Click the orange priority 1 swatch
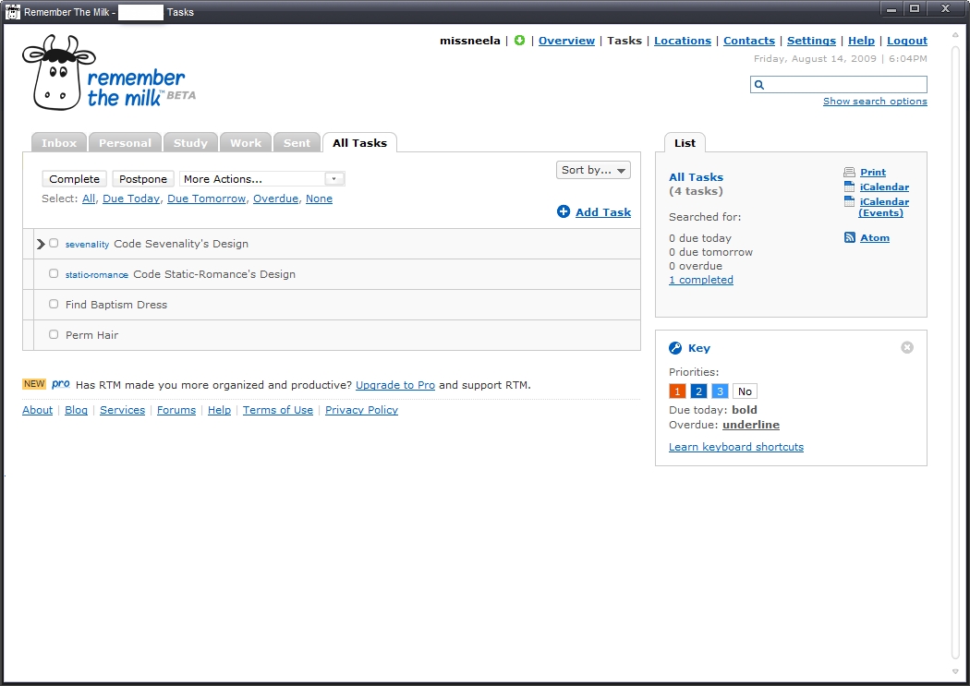 [677, 391]
